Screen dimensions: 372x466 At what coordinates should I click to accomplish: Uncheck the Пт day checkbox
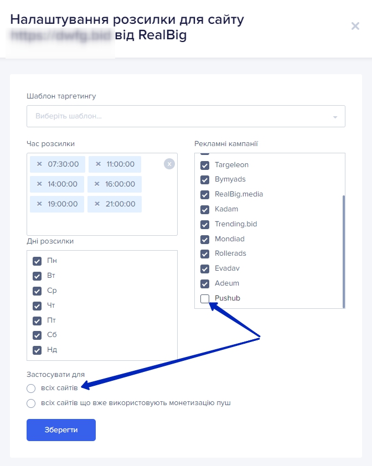pos(37,320)
